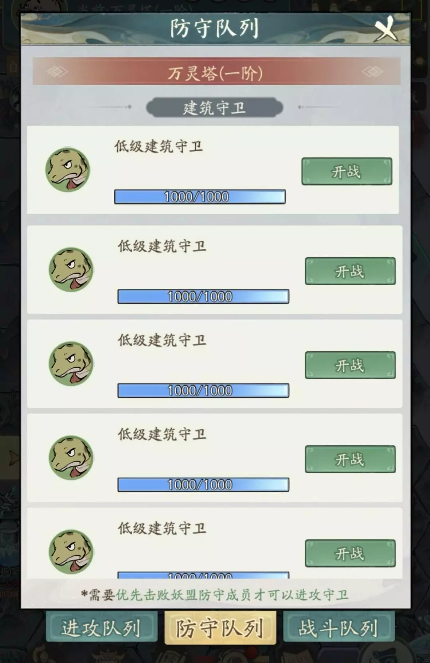Start battle with the fourth 低级建筑守卫
This screenshot has width=430, height=663.
pos(350,459)
